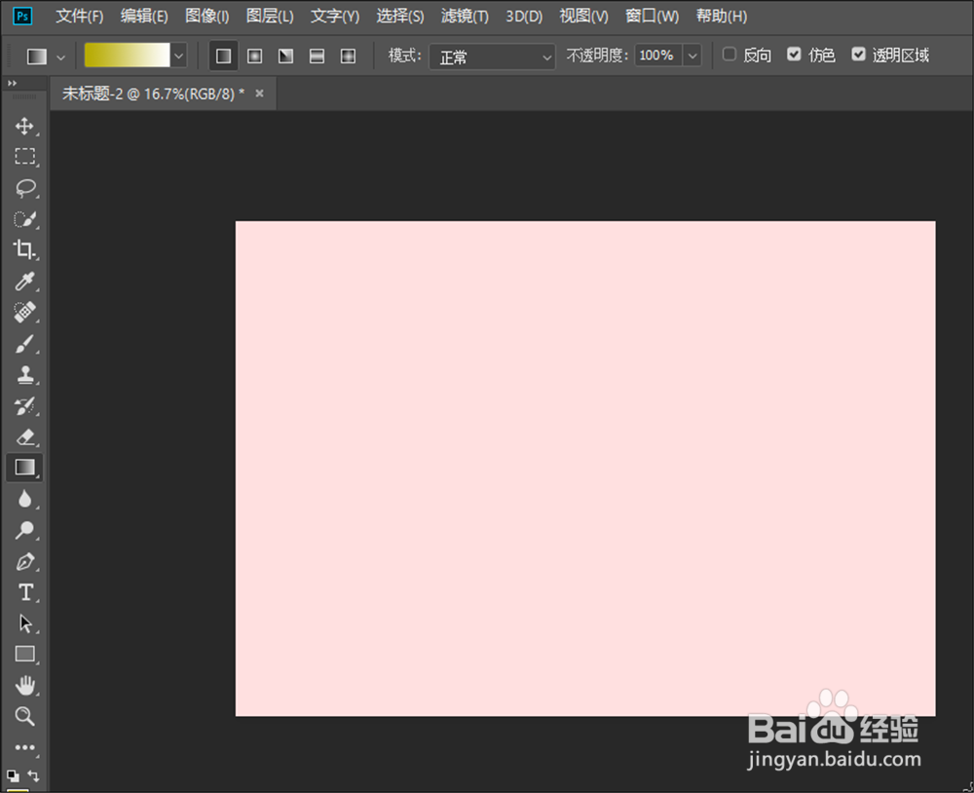The image size is (974, 793).
Task: Choose the Reflected Gradient style
Action: pyautogui.click(x=317, y=56)
